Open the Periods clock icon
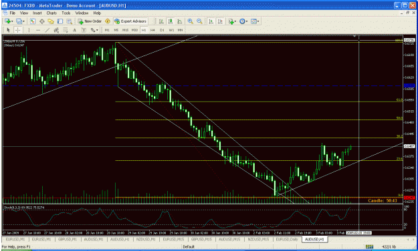Screen dimensions: 418x251 tap(242, 21)
